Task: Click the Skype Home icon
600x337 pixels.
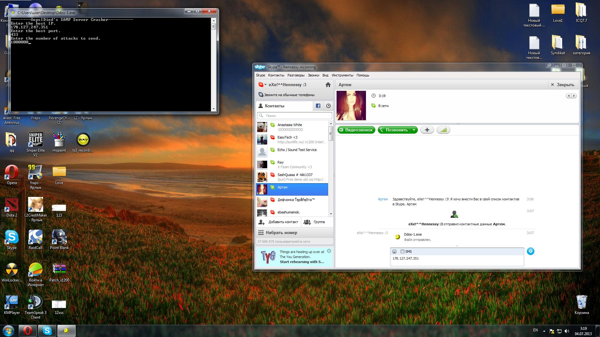Action: pos(328,85)
